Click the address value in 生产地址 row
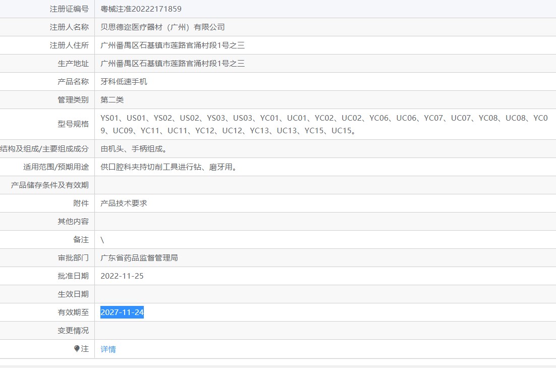556x368 pixels. (173, 64)
